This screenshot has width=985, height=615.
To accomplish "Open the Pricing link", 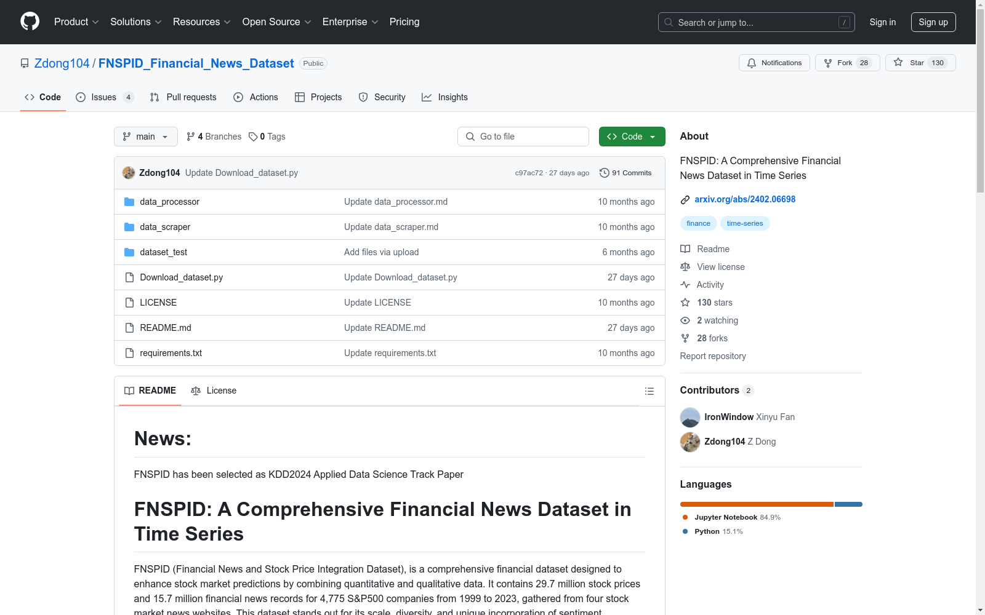I will click(x=404, y=22).
